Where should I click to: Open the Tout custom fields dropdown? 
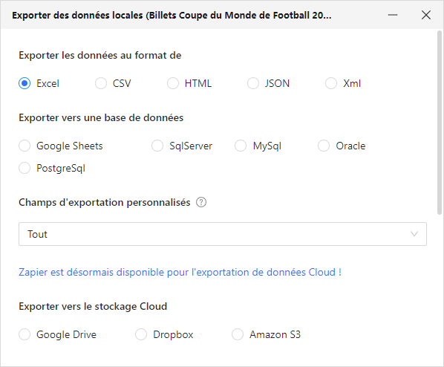(x=223, y=234)
